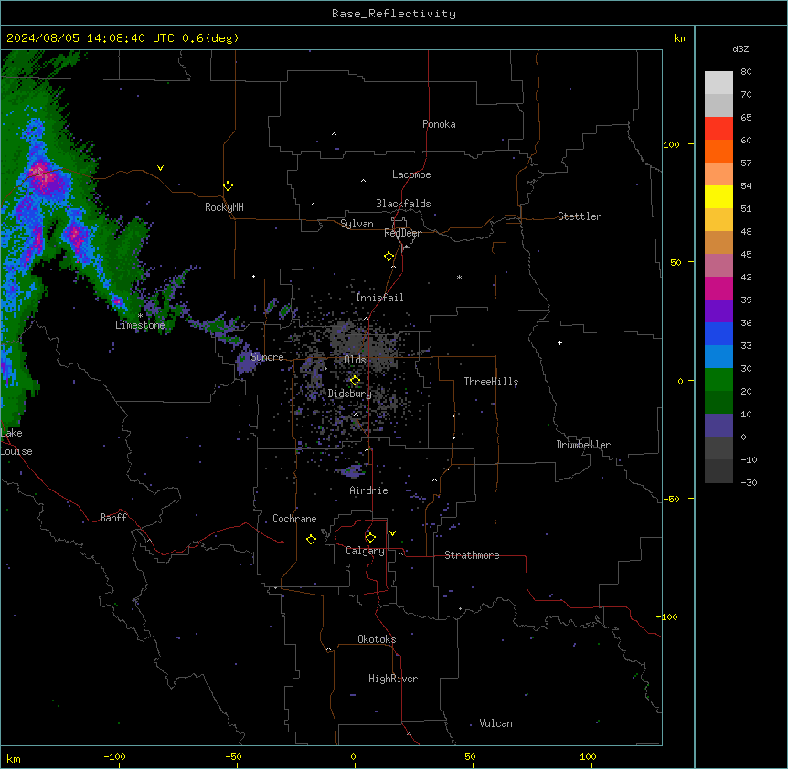The width and height of the screenshot is (788, 769).
Task: Click the -30 value in the dBZ legend
Action: pyautogui.click(x=749, y=483)
